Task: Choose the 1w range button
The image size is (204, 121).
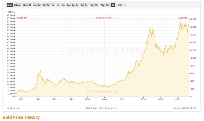Action: point(53,5)
